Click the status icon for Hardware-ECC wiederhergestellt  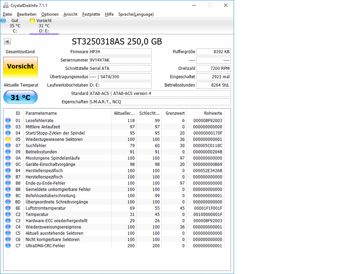[8, 220]
